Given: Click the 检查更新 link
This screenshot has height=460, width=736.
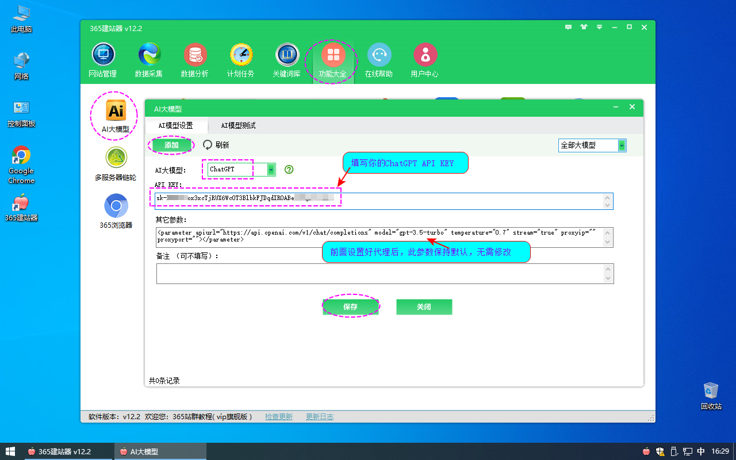Looking at the screenshot, I should coord(279,417).
